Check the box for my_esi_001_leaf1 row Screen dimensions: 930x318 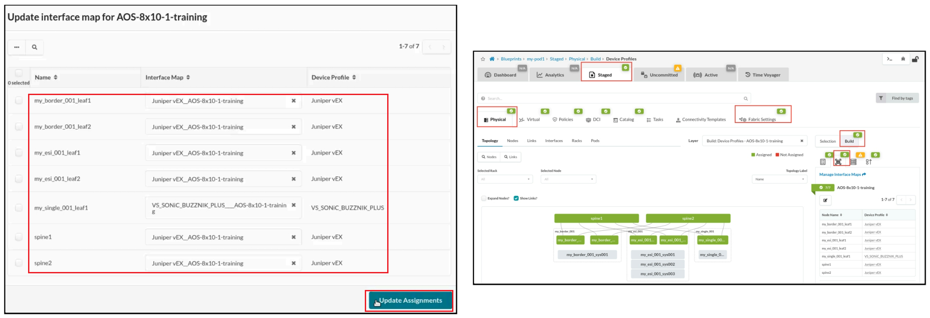[x=19, y=153]
